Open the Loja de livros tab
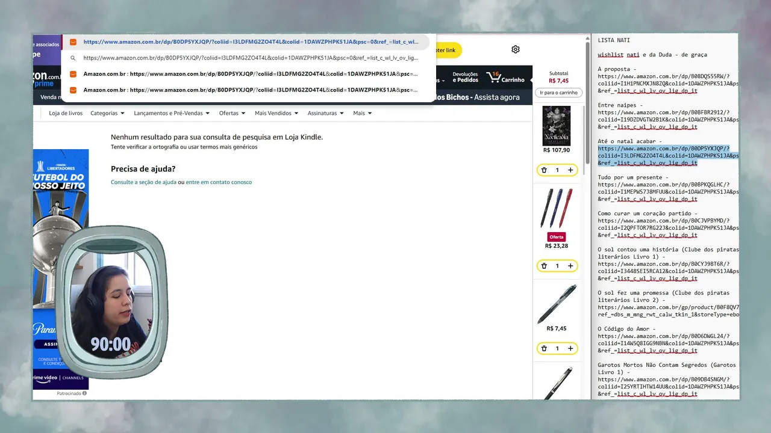The height and width of the screenshot is (433, 771). point(66,113)
